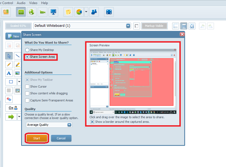Select the green arrow stamp tool
Screen dimensions: 226x167
(x=11, y=117)
